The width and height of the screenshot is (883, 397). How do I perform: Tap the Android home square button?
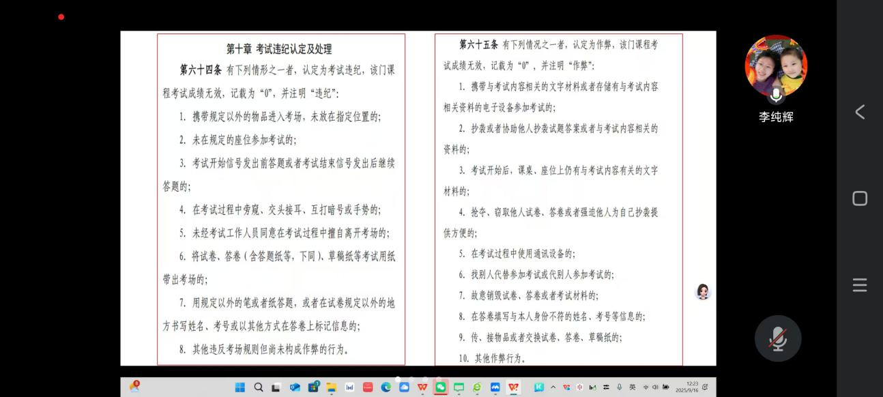point(860,198)
